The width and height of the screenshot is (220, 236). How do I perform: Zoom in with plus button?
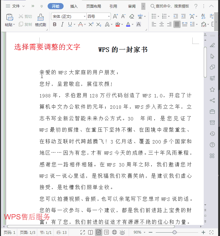tap(203, 232)
